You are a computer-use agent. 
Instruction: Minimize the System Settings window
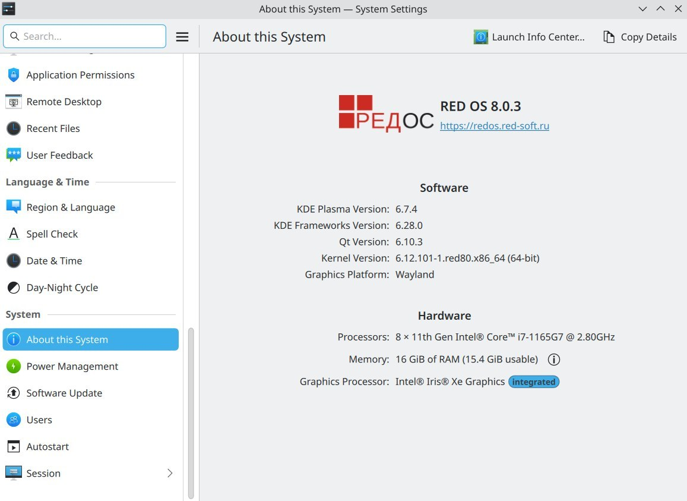tap(642, 9)
